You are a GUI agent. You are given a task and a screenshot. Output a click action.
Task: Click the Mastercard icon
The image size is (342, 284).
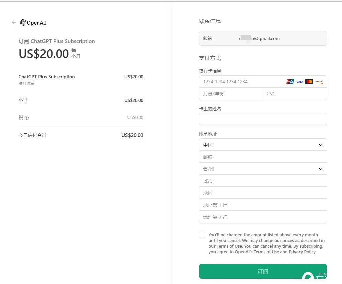[x=309, y=82]
